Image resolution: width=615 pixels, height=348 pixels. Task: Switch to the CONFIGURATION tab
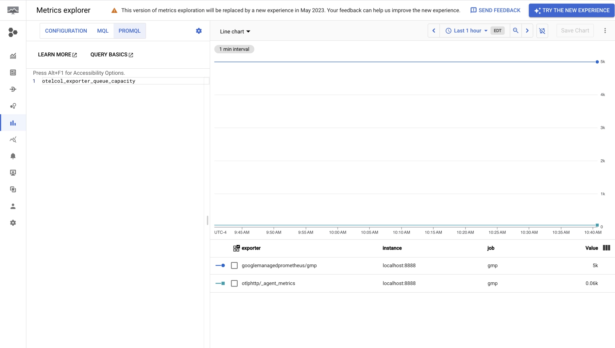pyautogui.click(x=66, y=31)
